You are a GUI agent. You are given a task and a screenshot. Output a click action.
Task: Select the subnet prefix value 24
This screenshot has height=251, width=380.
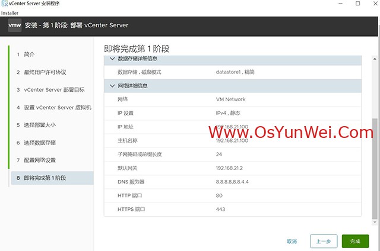coord(219,155)
